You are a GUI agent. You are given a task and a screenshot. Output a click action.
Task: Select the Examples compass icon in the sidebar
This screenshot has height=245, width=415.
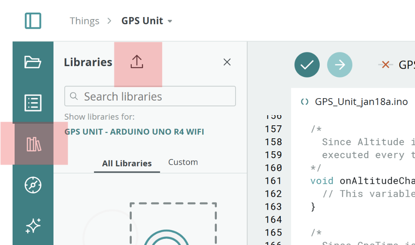(x=33, y=185)
